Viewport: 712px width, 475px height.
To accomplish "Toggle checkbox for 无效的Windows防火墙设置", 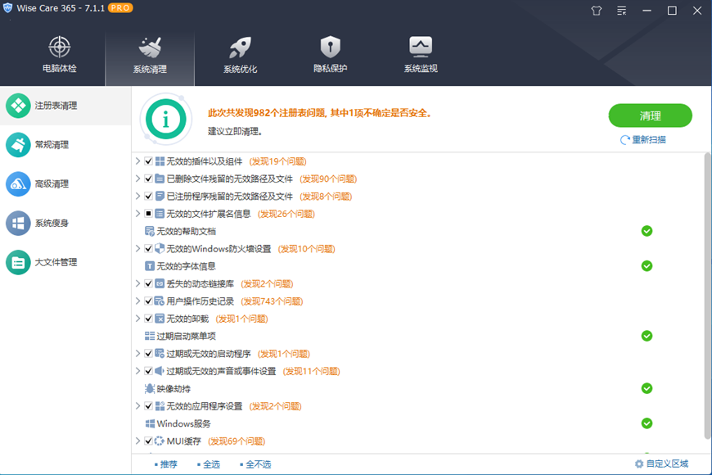I will 148,249.
